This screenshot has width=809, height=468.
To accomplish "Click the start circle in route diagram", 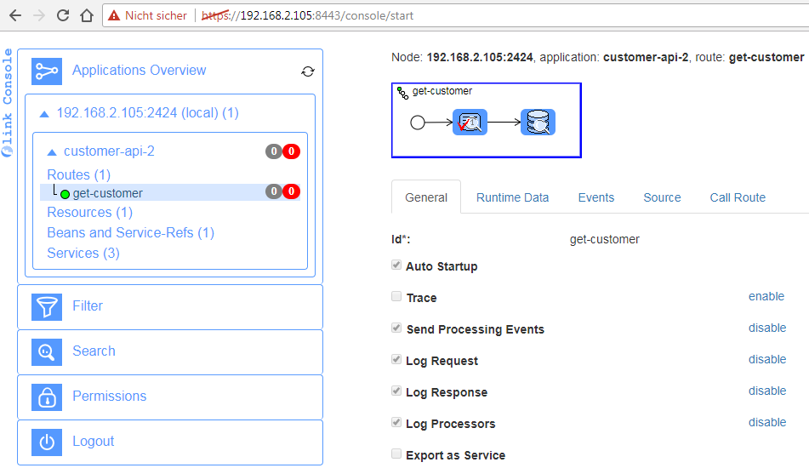I will (417, 123).
